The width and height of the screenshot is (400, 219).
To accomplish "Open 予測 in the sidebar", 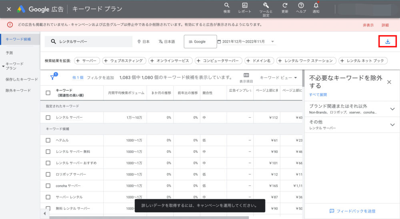I will [9, 53].
